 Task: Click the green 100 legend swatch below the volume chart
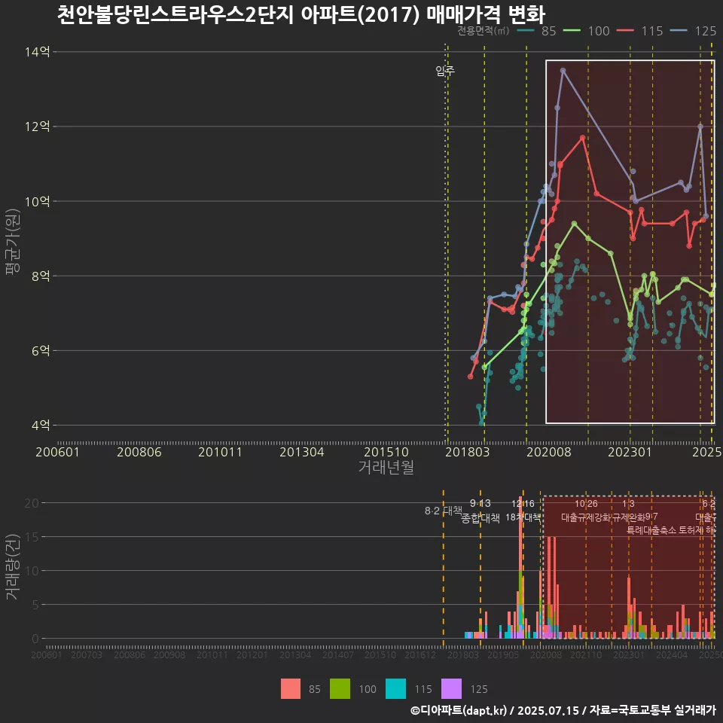click(340, 689)
